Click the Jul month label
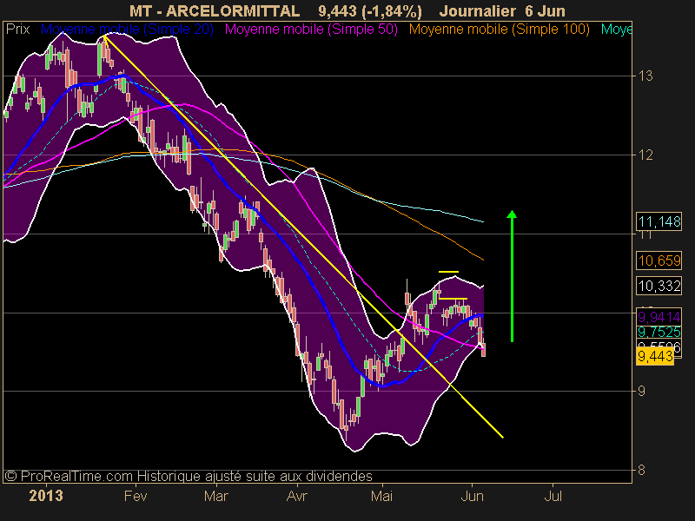695x521 pixels. pyautogui.click(x=553, y=495)
